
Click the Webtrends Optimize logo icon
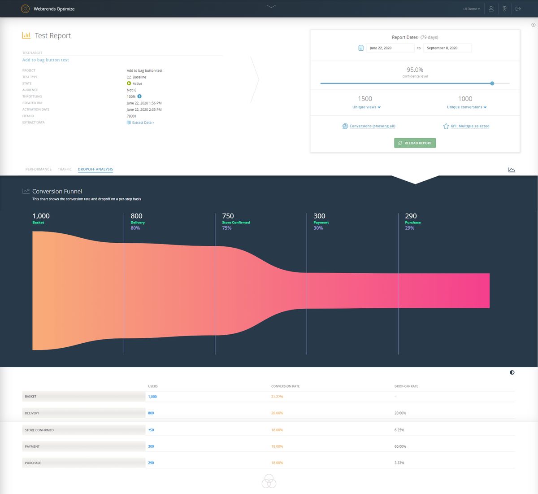coord(25,9)
